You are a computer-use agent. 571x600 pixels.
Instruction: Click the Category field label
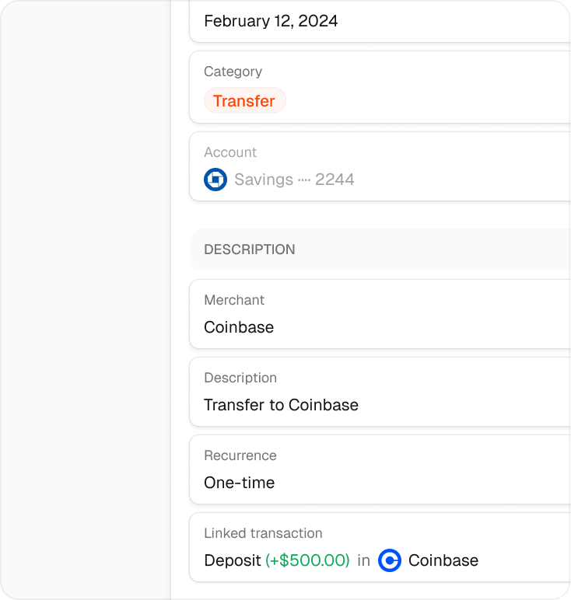click(x=233, y=72)
